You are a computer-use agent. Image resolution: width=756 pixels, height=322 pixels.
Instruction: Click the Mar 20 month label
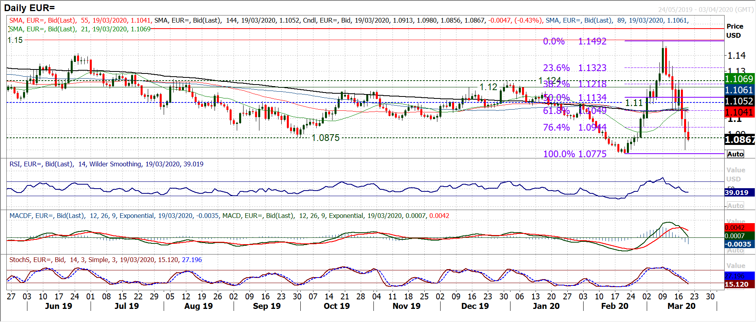point(681,306)
